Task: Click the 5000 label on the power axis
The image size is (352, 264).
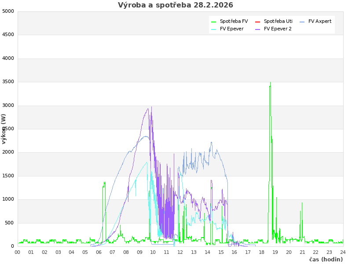Action: pos(8,11)
